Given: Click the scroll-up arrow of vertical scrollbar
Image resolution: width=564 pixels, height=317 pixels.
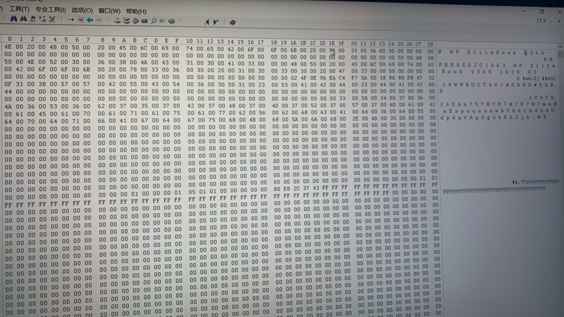Looking at the screenshot, I should click(x=560, y=45).
